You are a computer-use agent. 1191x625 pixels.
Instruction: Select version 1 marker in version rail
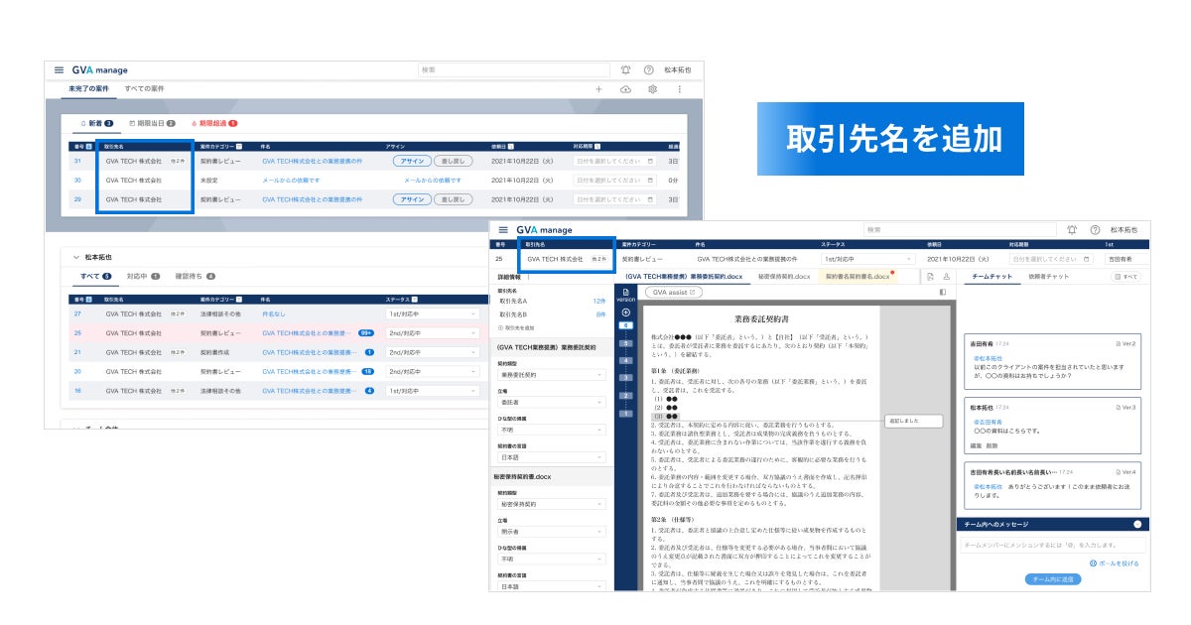[625, 414]
